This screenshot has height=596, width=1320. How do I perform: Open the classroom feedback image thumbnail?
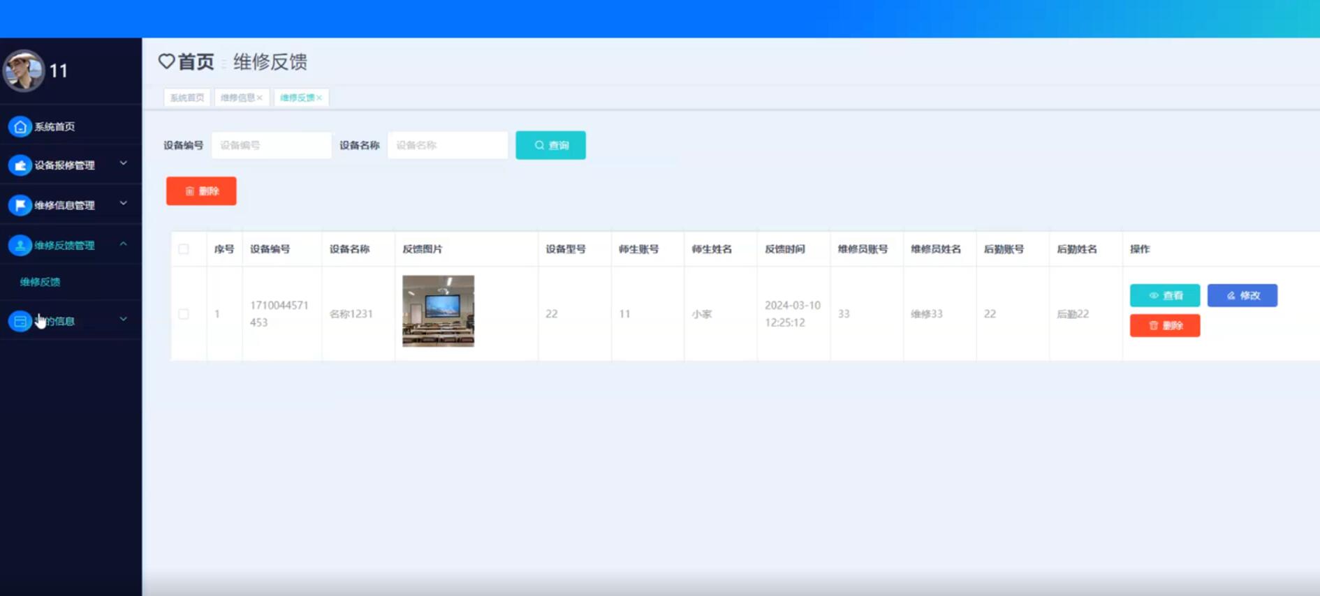click(x=438, y=311)
